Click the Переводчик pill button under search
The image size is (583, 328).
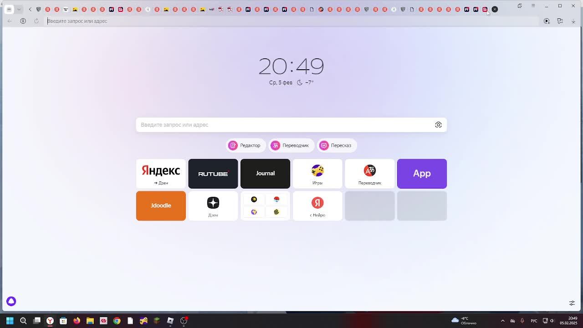click(291, 145)
